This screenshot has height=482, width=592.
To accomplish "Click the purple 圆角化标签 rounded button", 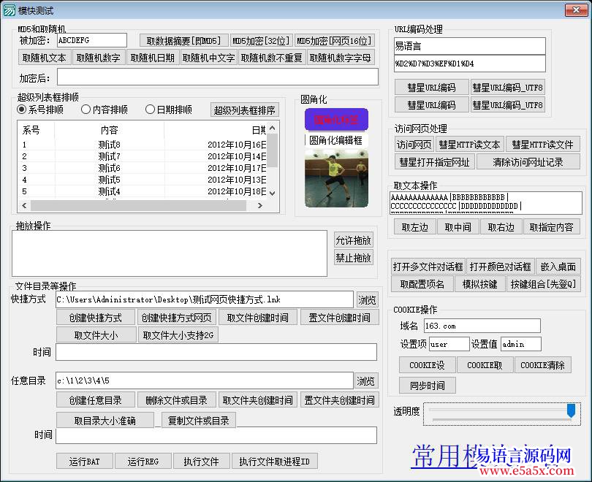I will (335, 119).
